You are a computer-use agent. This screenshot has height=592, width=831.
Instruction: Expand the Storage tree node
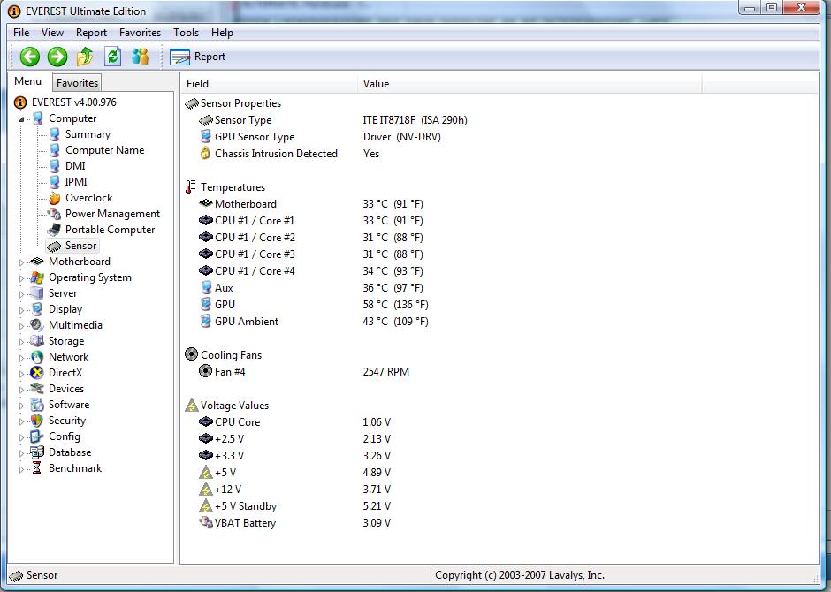(x=22, y=342)
